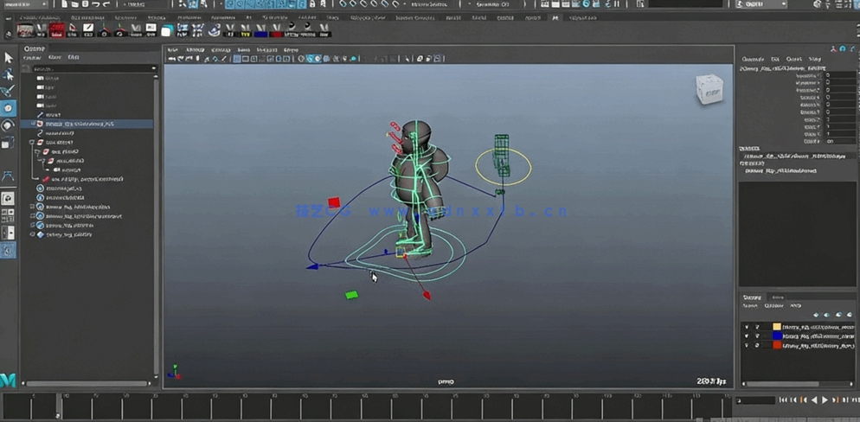Open the Display layers tab
Screen dimensions: 860x422
pos(752,297)
